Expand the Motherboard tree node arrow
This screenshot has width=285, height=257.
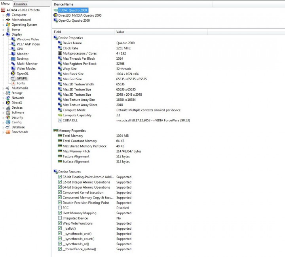coord(3,20)
